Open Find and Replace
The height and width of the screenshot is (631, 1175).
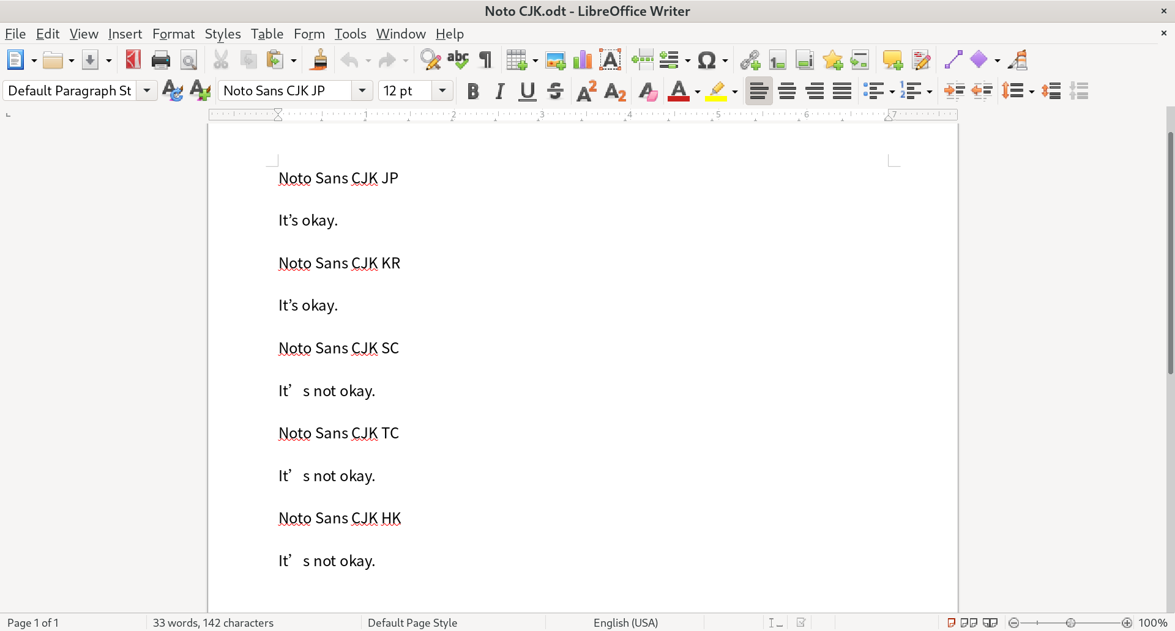coord(430,60)
